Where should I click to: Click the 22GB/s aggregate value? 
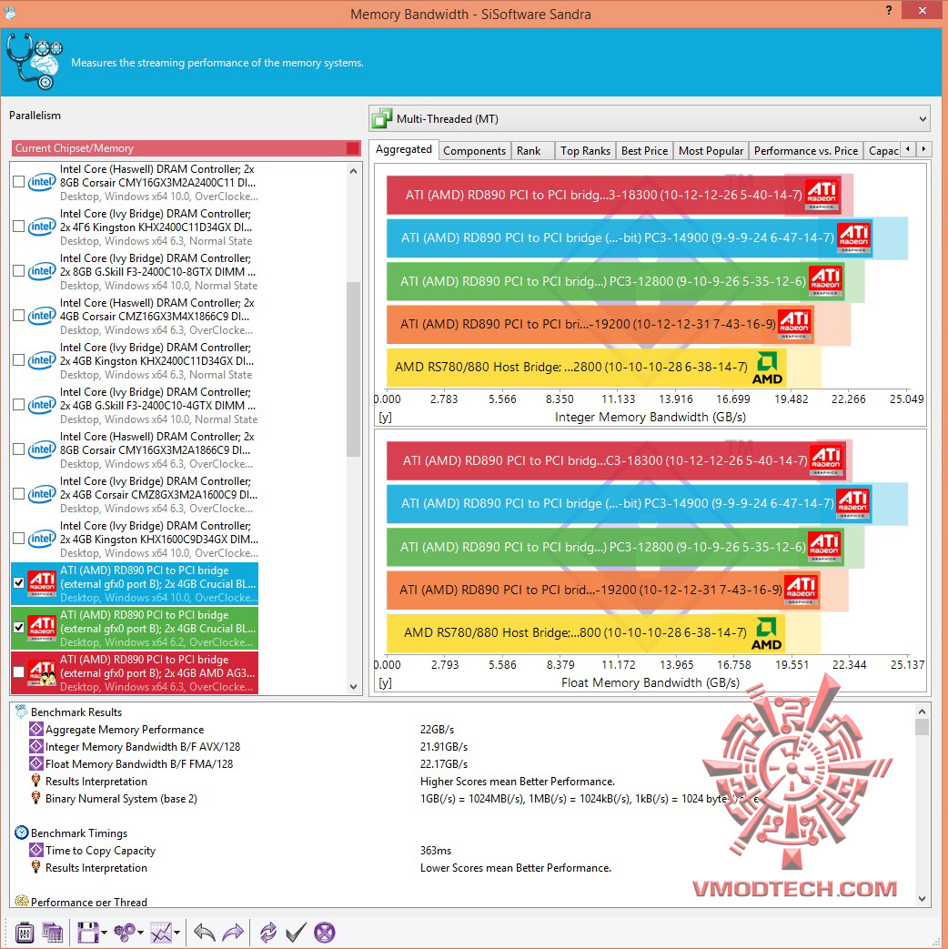coord(437,730)
